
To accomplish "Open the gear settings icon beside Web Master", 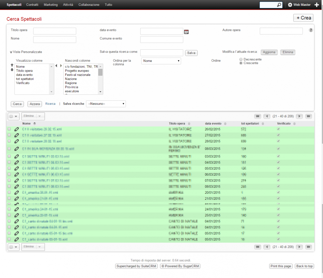I will (x=290, y=5).
